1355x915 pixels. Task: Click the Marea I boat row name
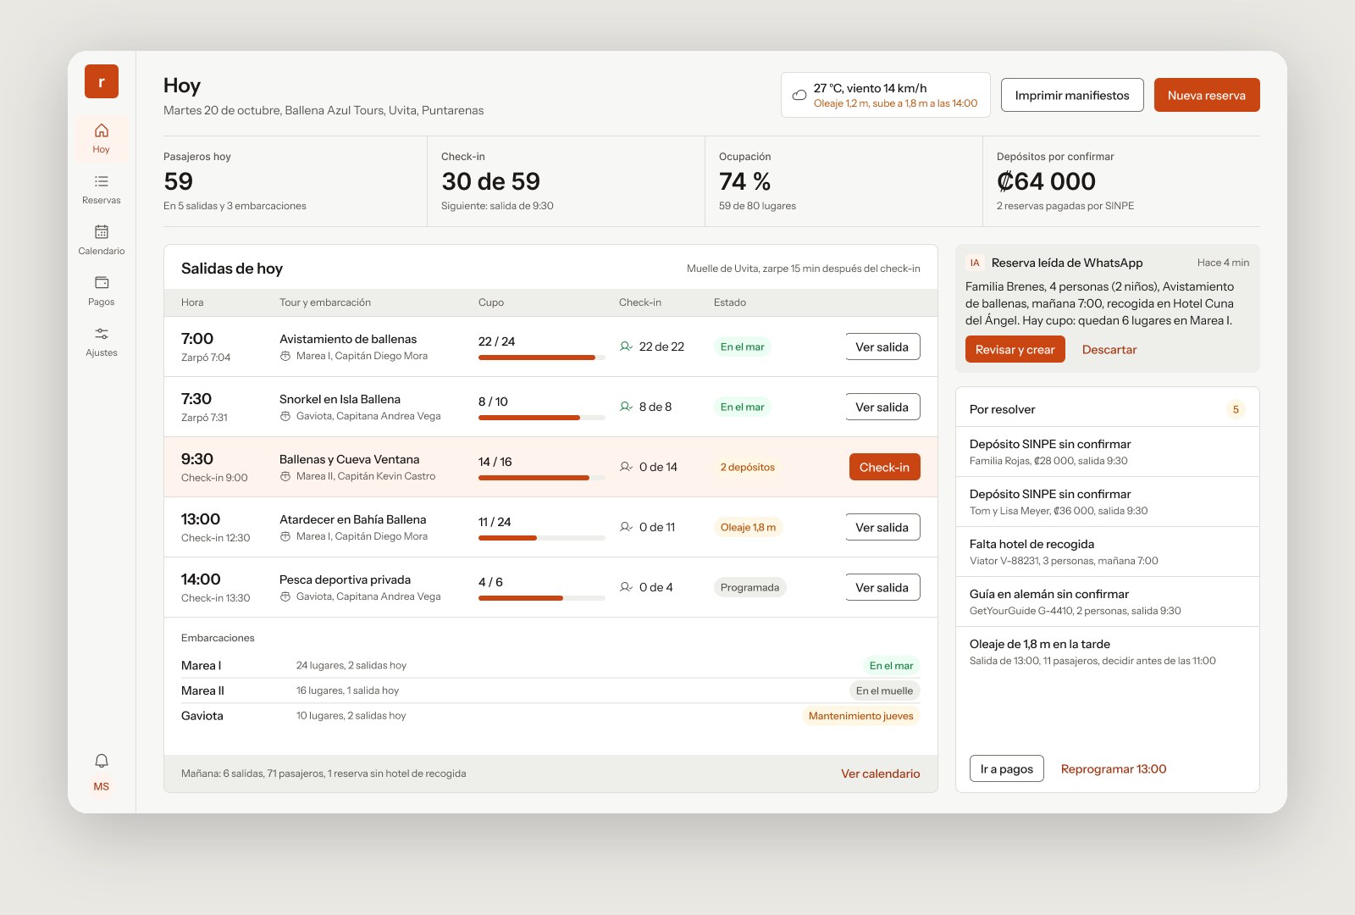(x=202, y=666)
